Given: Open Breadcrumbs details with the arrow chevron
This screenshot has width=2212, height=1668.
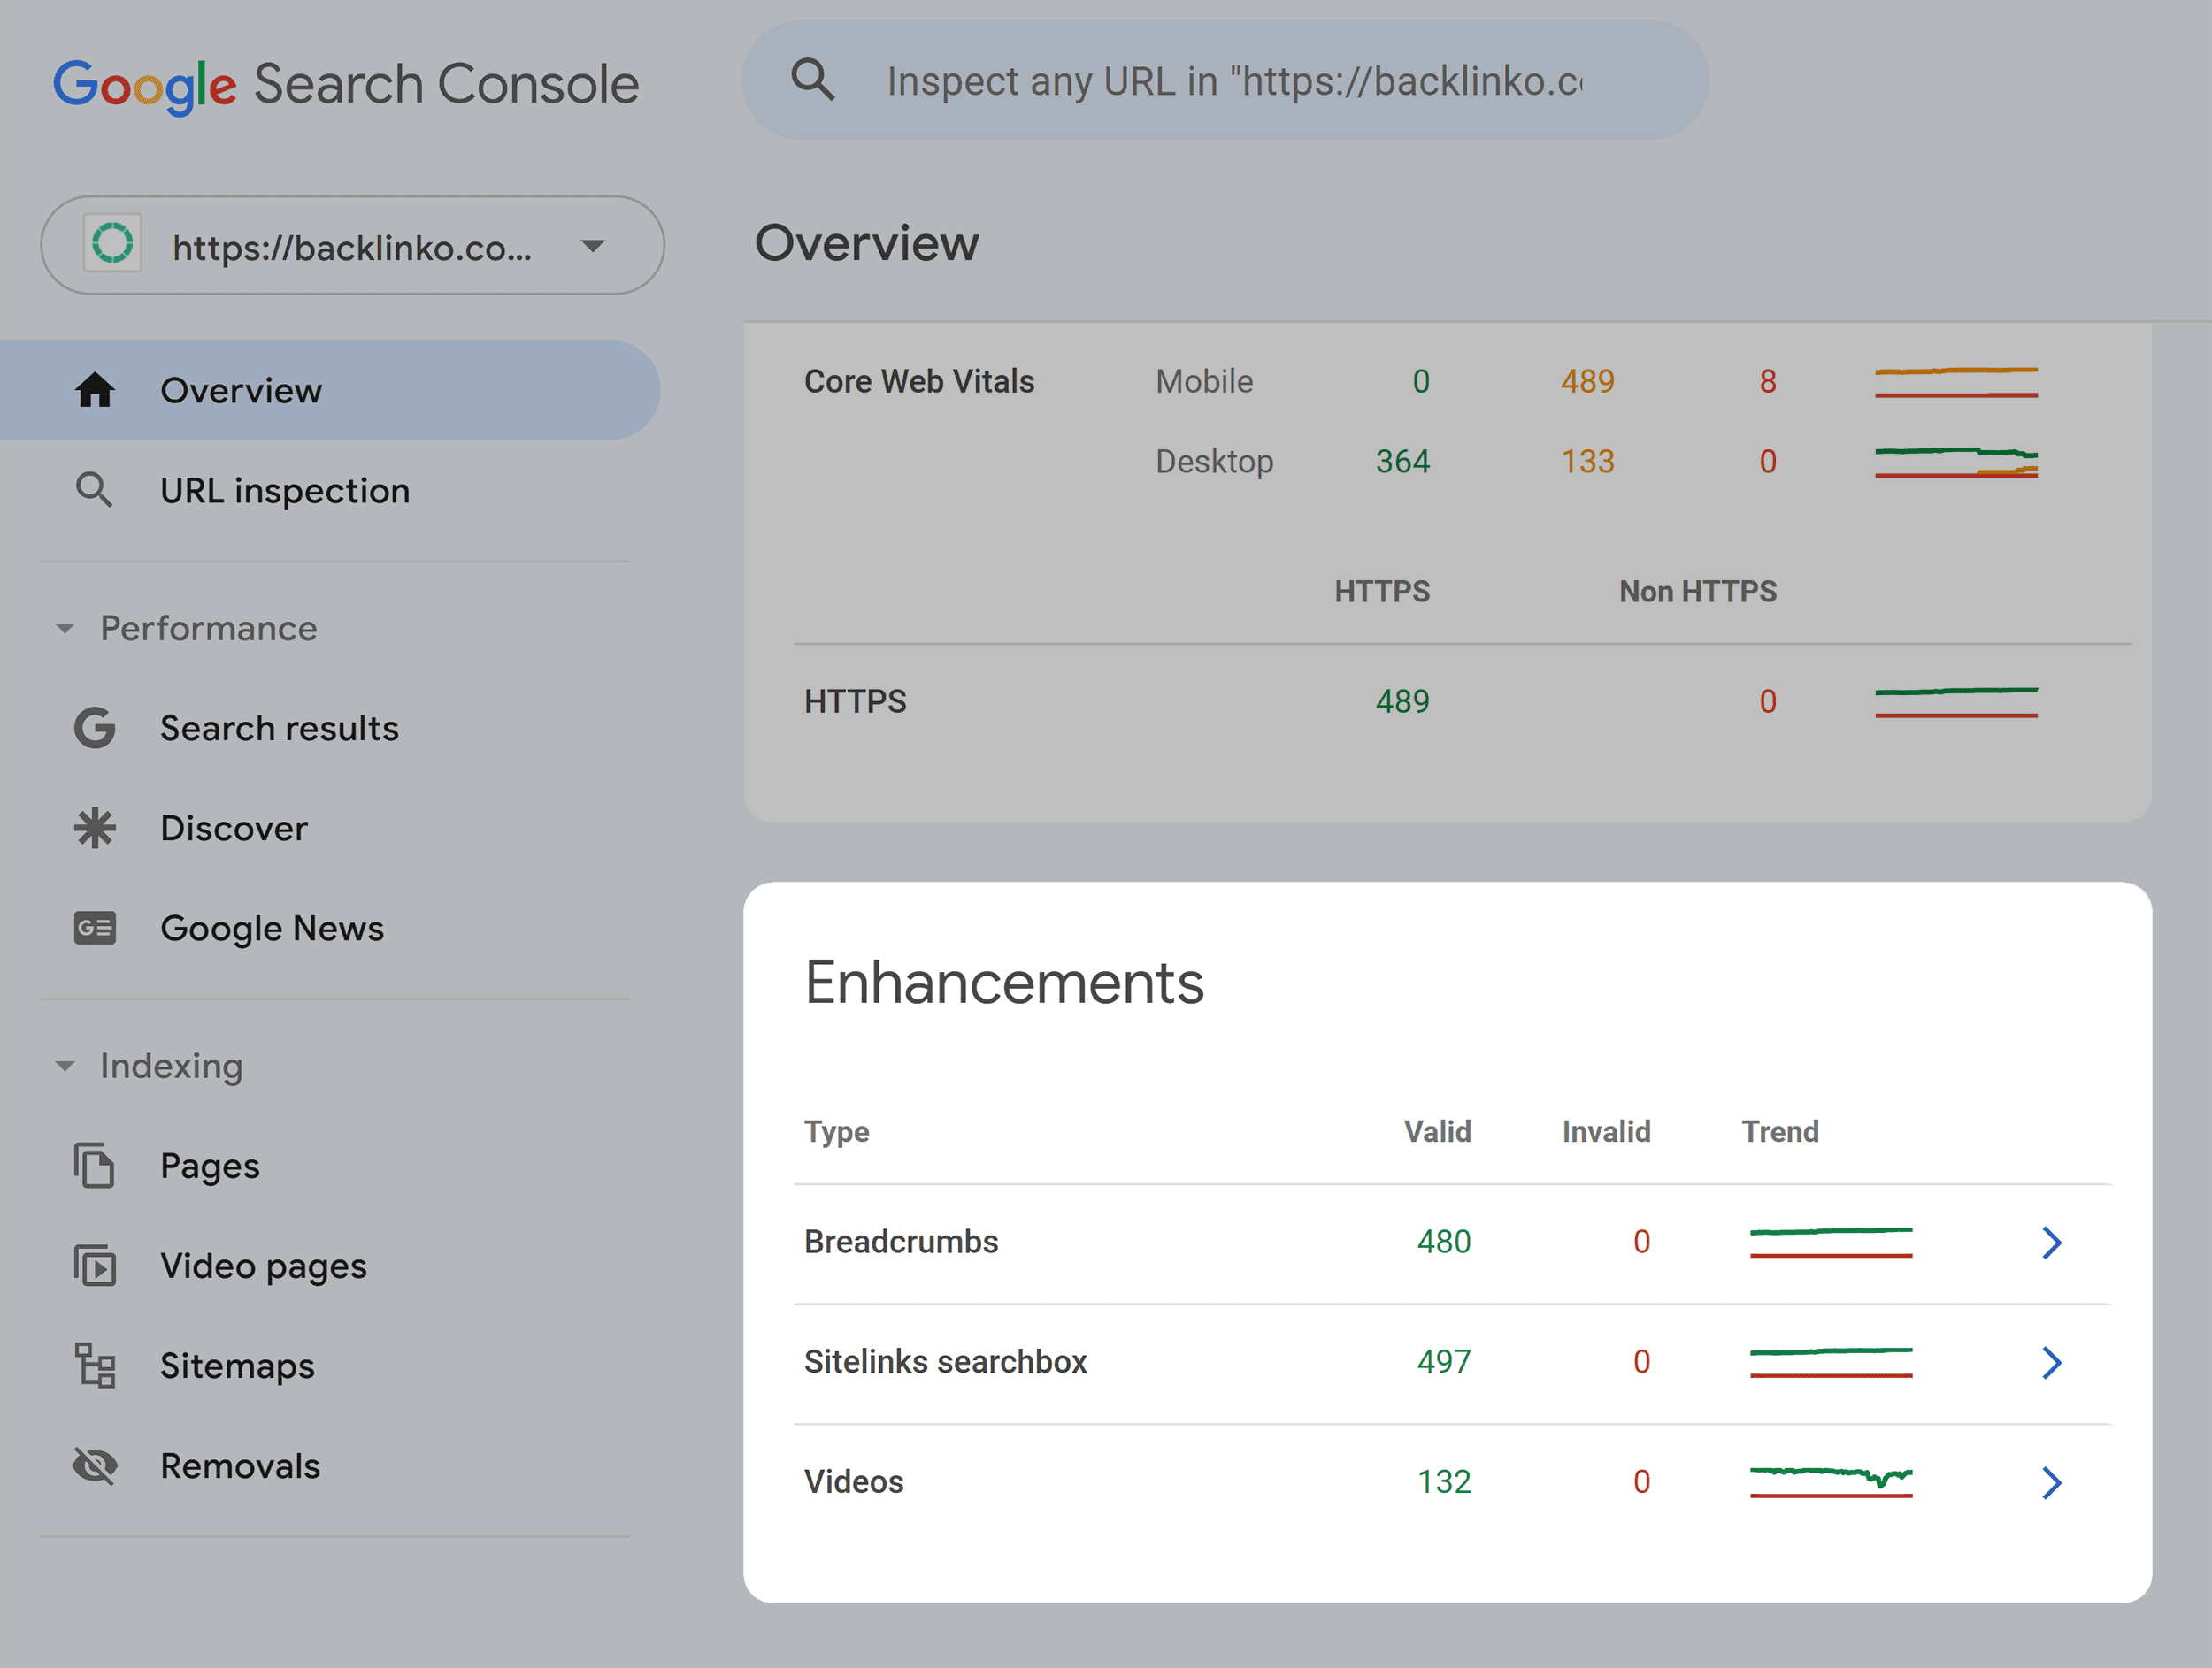Looking at the screenshot, I should (2053, 1243).
